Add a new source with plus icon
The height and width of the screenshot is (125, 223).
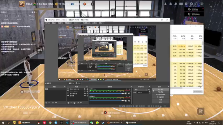tap(68, 103)
